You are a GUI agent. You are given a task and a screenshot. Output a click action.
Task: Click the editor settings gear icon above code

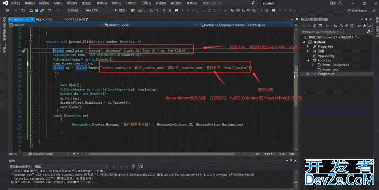point(297,19)
